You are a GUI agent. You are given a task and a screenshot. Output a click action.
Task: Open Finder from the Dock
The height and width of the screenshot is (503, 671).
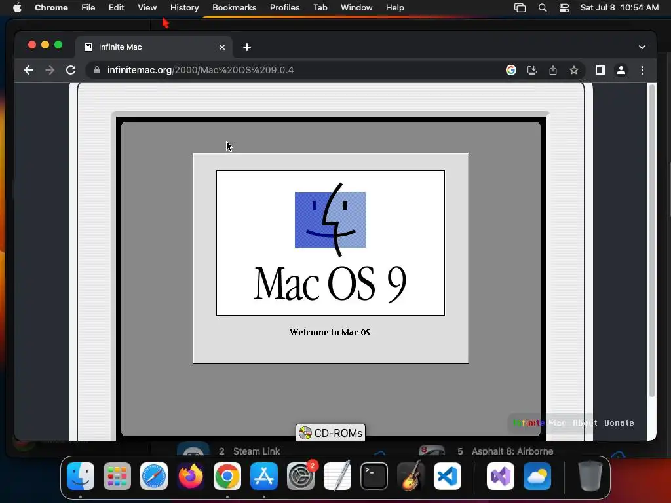[81, 476]
